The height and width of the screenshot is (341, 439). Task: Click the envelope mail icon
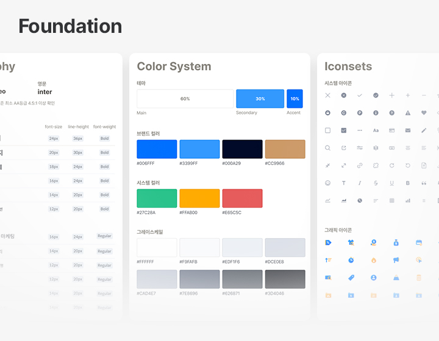(x=408, y=130)
